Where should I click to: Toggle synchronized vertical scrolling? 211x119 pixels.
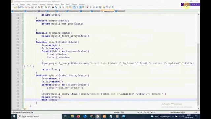pos(67,7)
